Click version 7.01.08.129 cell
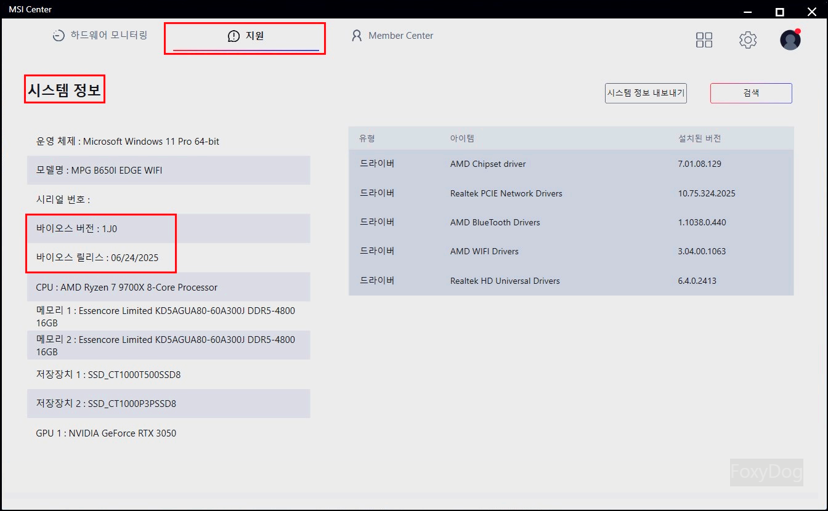Screen dimensions: 828x511 (699, 164)
